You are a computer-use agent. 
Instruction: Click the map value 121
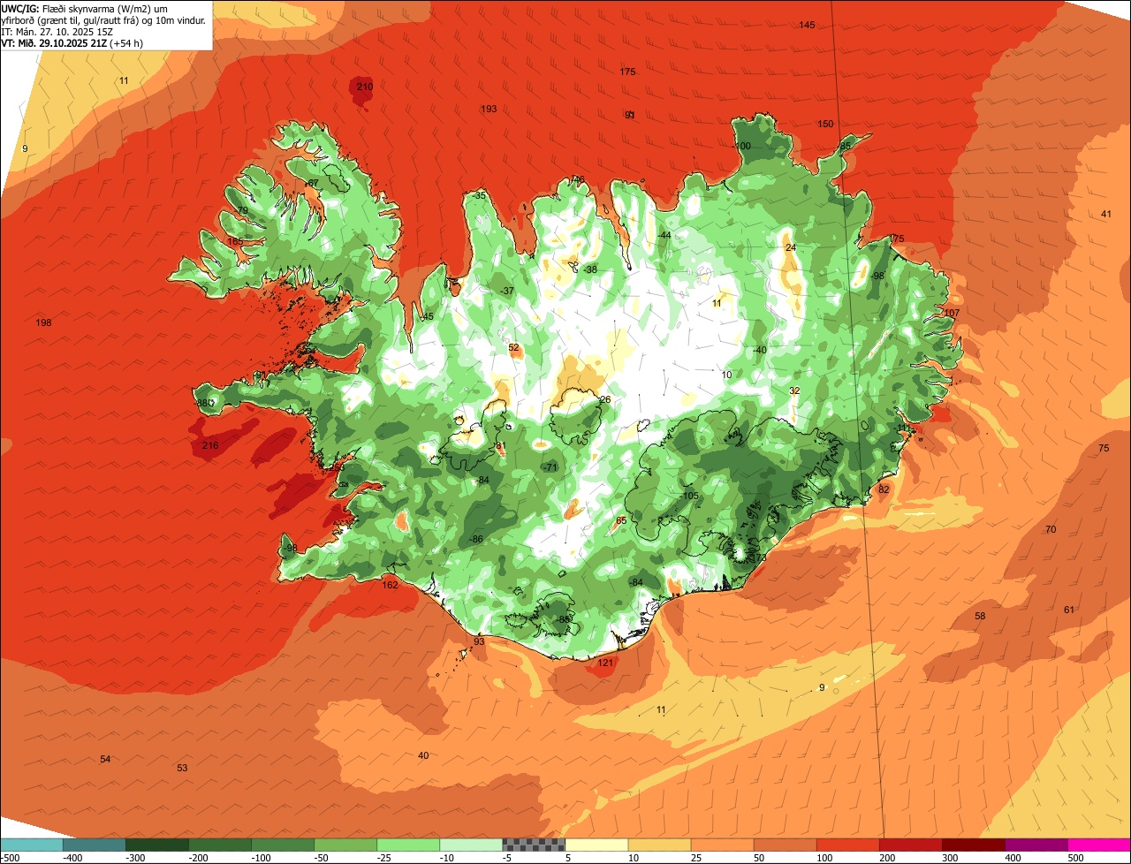point(605,663)
